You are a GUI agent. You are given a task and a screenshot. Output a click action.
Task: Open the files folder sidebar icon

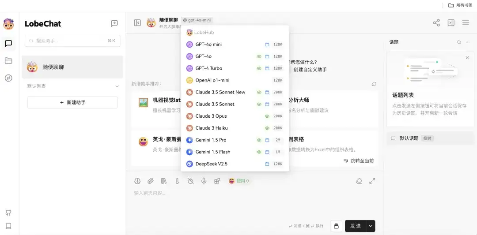click(x=8, y=61)
